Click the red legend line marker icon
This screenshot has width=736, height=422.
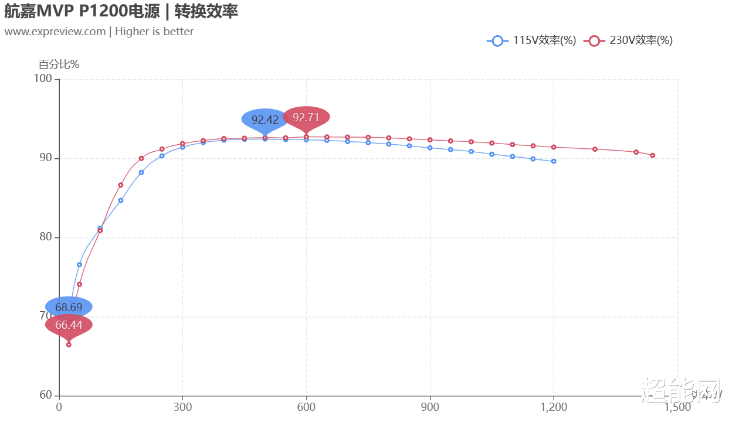pos(595,40)
